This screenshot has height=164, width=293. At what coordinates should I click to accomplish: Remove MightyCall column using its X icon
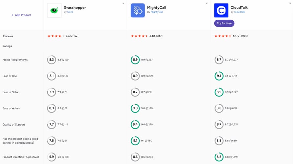(207, 3)
